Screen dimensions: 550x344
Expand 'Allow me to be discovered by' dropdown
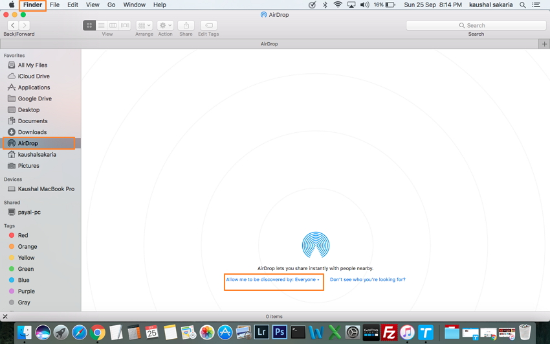pyautogui.click(x=272, y=280)
